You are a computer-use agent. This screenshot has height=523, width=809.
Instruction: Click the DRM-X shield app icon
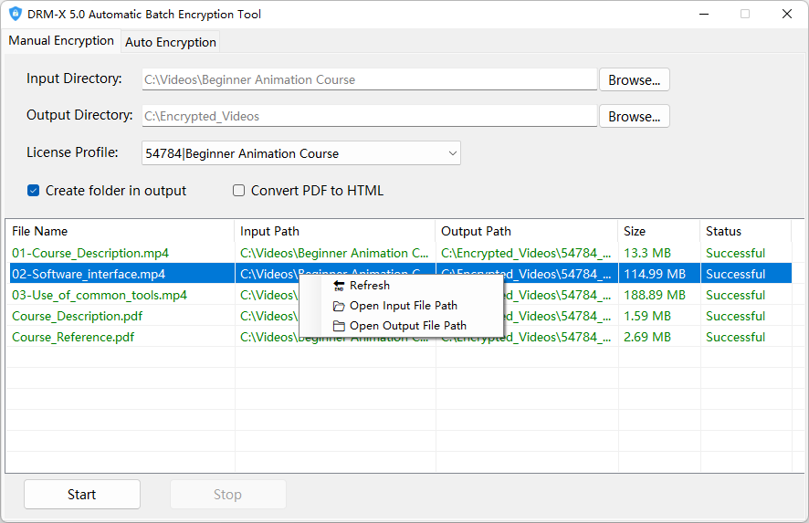point(16,14)
